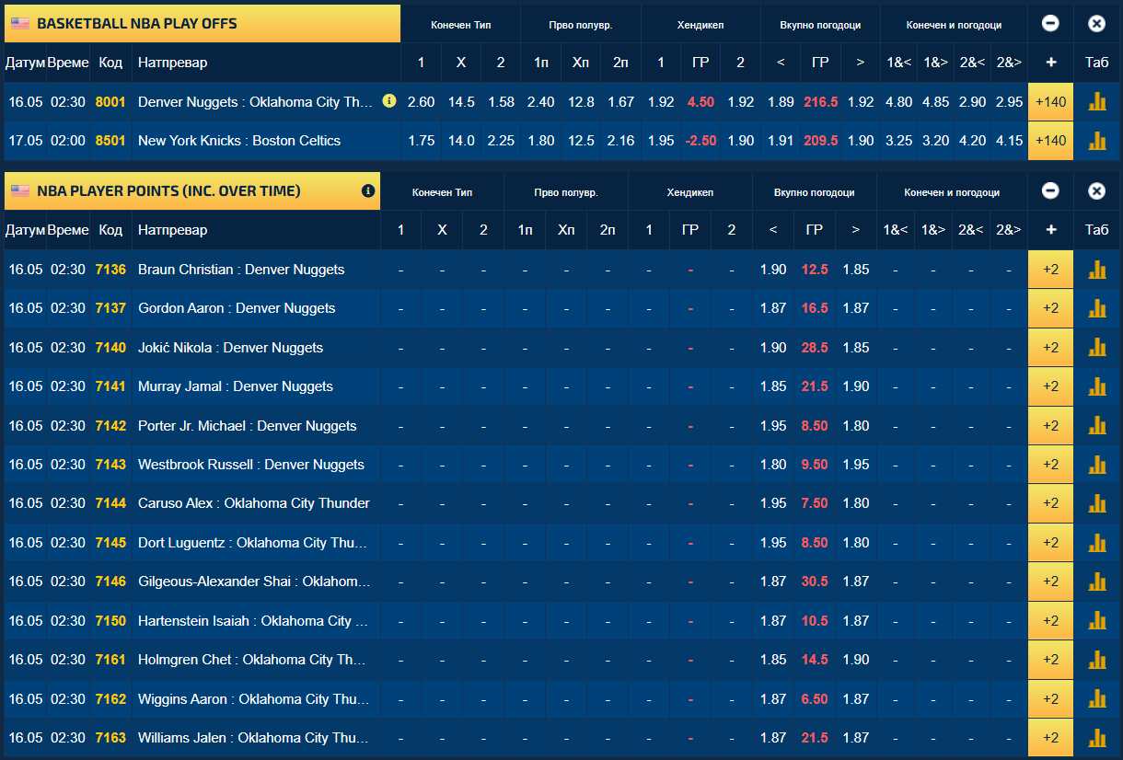Open statistics chart for Caruso Alex row
The height and width of the screenshot is (760, 1123).
click(1096, 503)
